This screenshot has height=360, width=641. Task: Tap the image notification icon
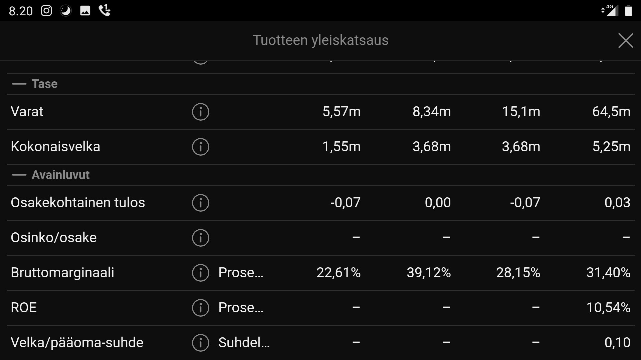(85, 11)
